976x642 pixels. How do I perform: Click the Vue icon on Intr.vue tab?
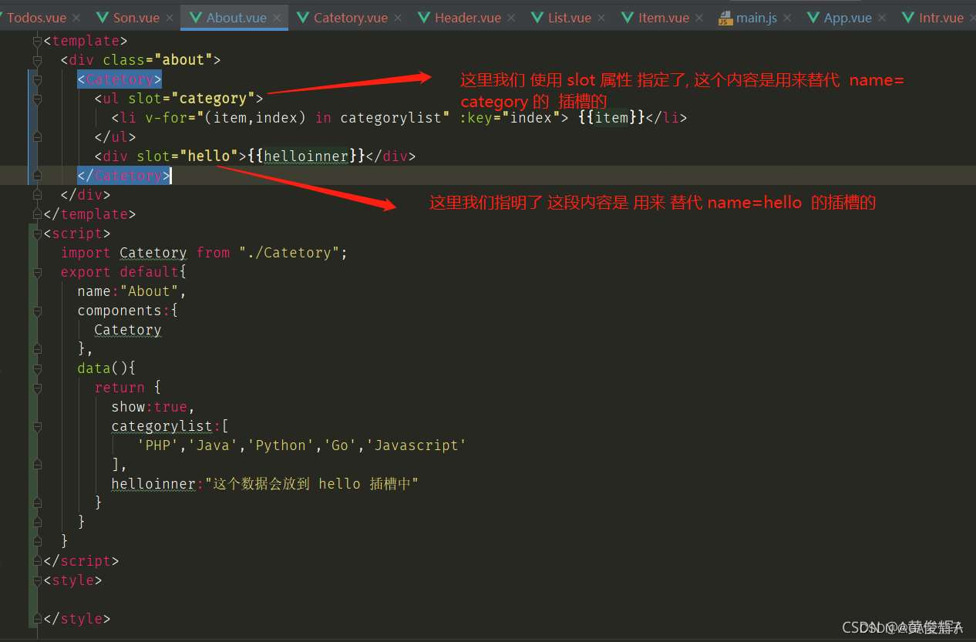pyautogui.click(x=908, y=17)
